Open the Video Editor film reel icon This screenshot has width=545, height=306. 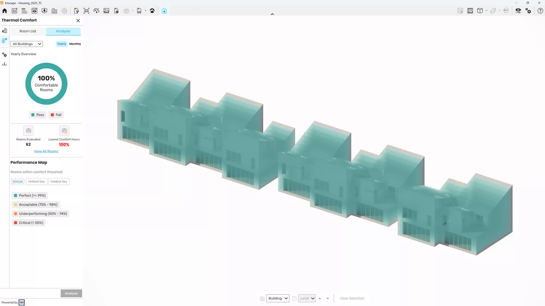coord(64,11)
